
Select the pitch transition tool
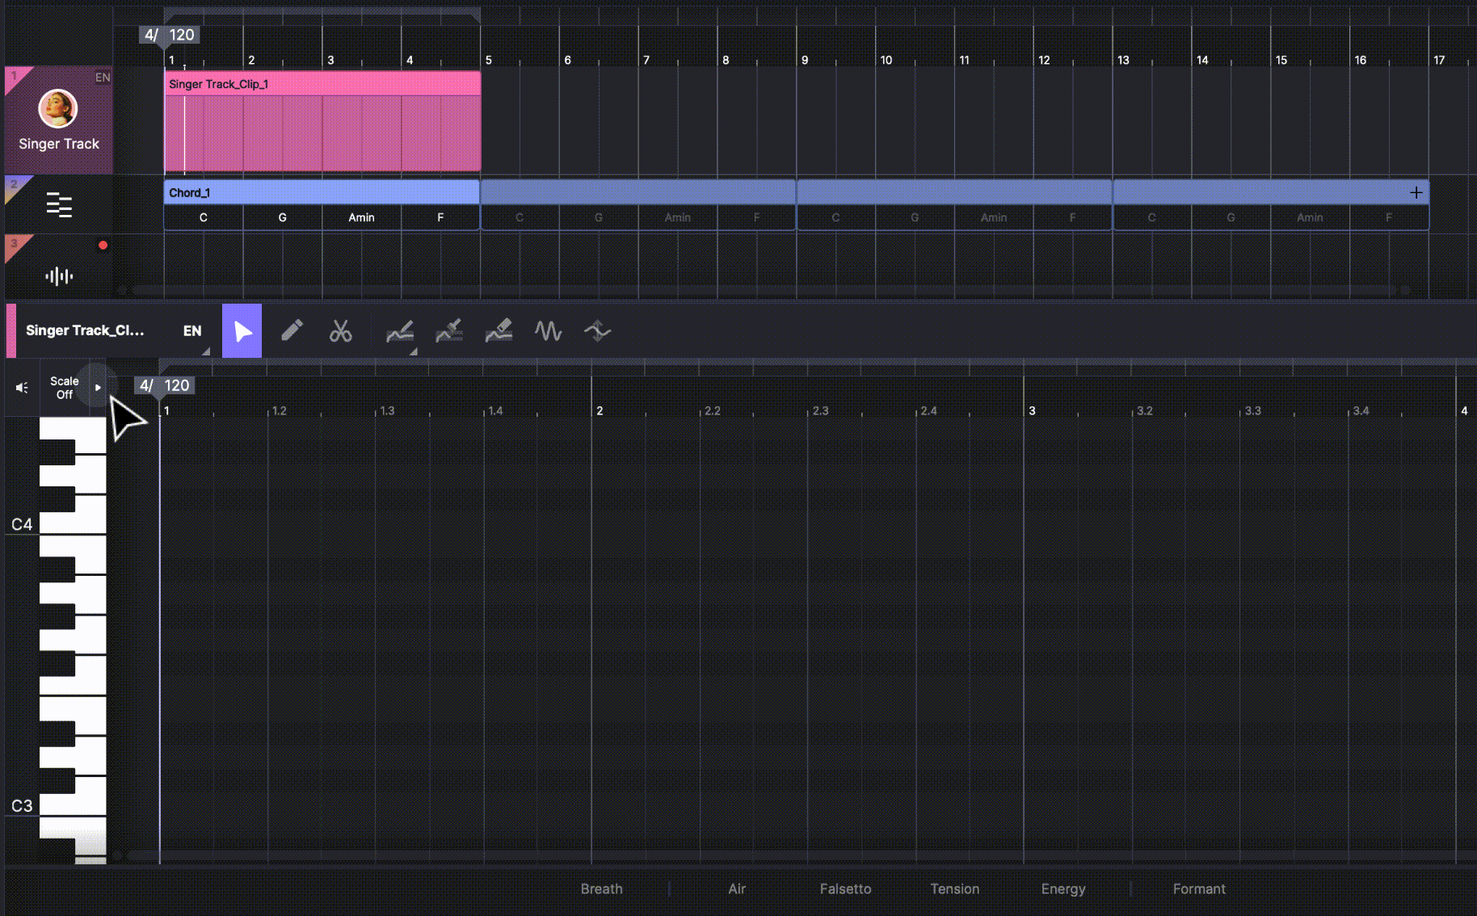597,331
